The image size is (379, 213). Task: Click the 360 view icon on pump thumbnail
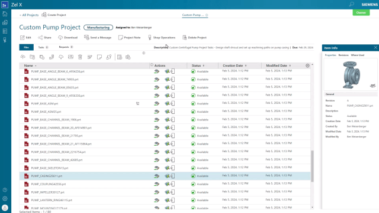pos(372,86)
